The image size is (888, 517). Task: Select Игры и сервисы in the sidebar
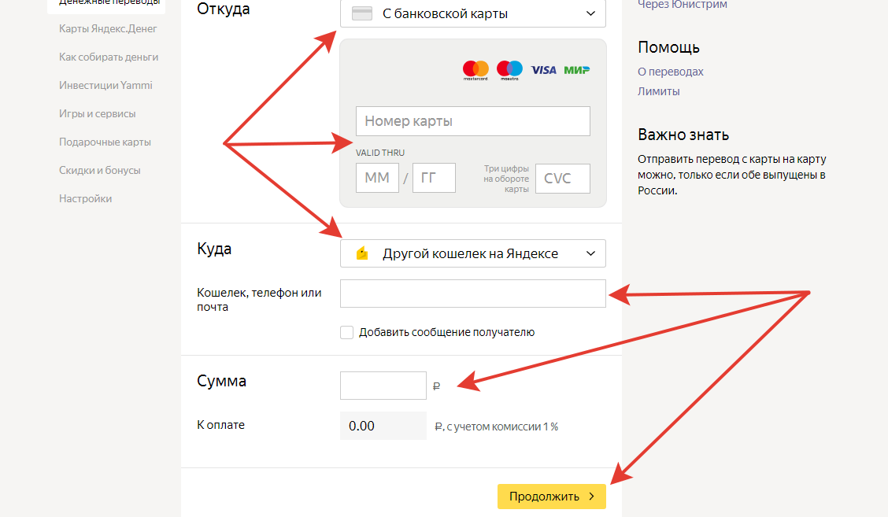coord(98,114)
